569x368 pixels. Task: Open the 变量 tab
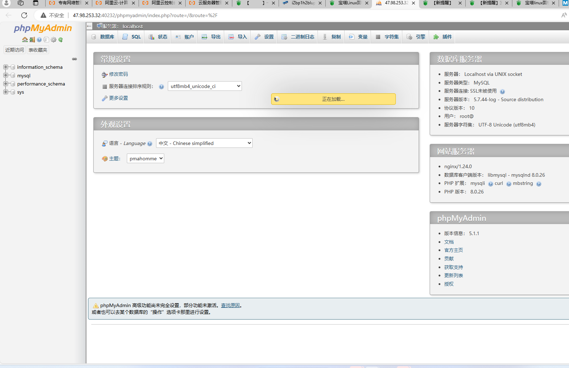point(358,37)
